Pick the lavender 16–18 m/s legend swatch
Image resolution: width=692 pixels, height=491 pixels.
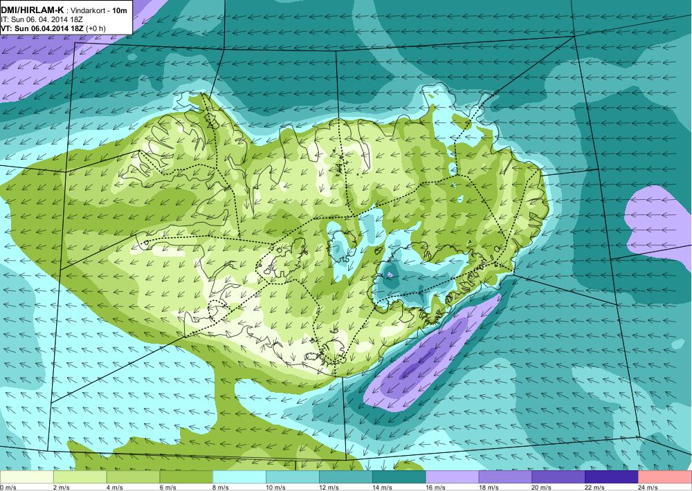tap(453, 477)
